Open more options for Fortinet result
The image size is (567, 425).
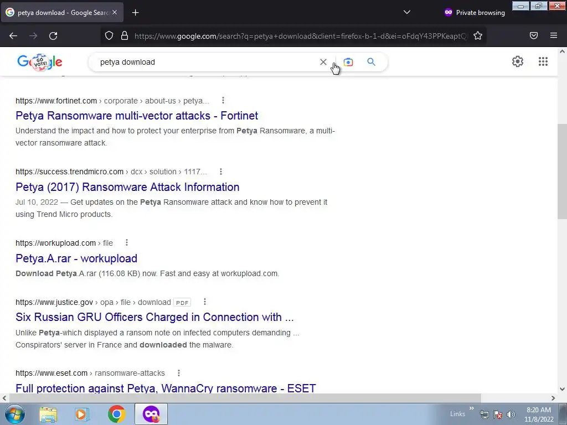223,100
